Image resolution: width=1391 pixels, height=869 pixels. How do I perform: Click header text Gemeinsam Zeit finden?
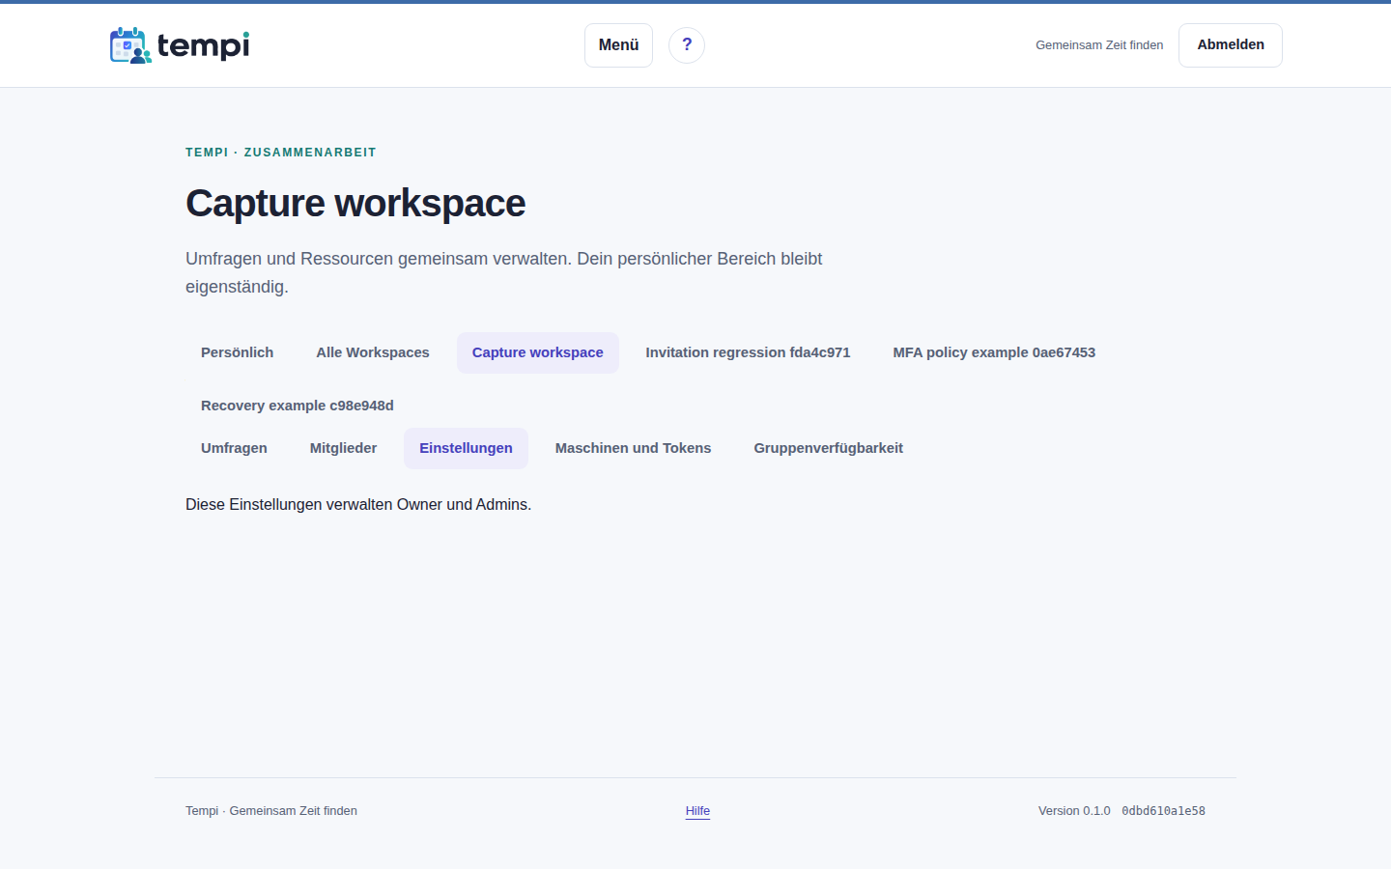(x=1099, y=45)
